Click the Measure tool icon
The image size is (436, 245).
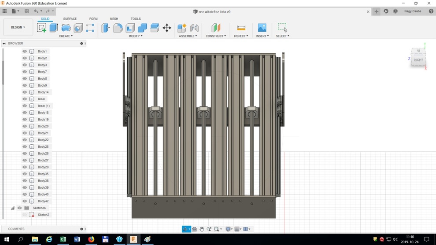pyautogui.click(x=241, y=28)
